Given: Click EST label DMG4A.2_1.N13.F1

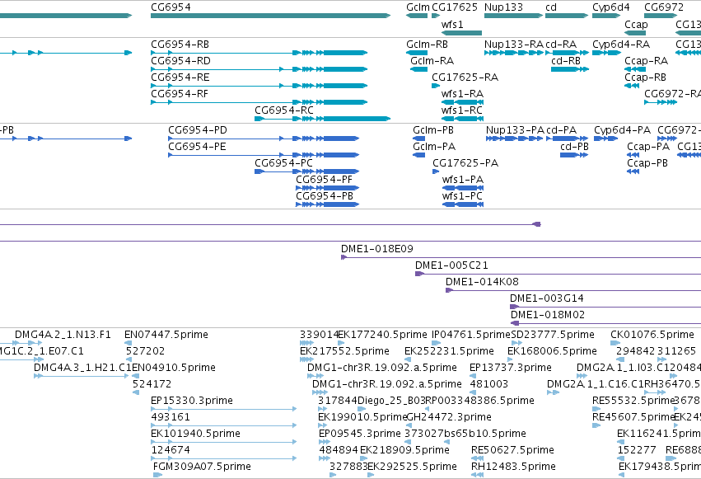Looking at the screenshot, I should coord(63,335).
